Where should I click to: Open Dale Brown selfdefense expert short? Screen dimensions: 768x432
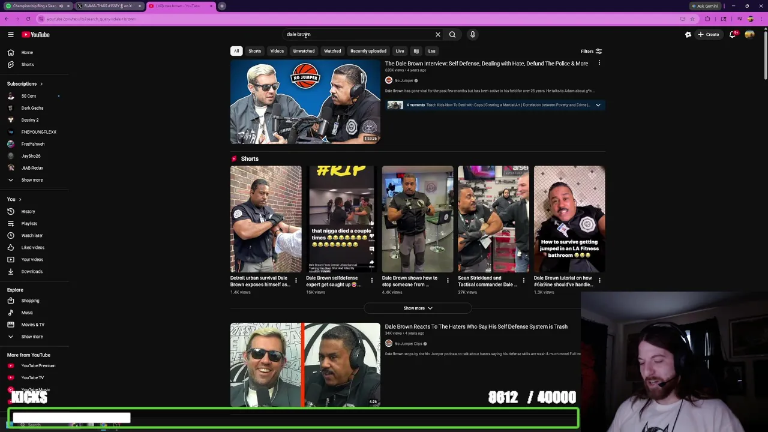click(341, 219)
